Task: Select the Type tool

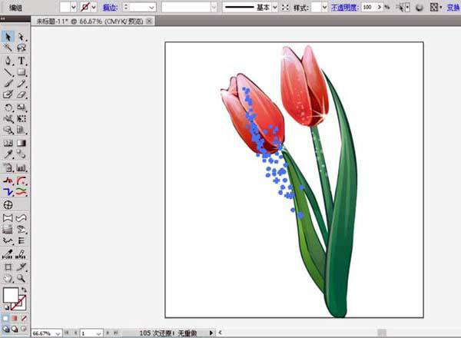Action: tap(22, 60)
